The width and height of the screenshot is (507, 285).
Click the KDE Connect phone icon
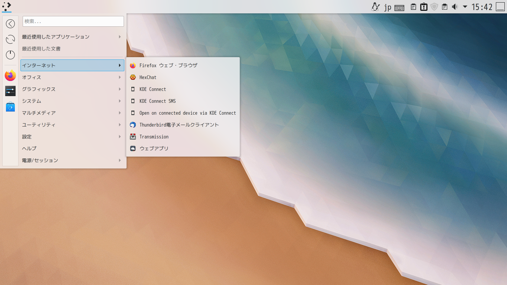133,89
